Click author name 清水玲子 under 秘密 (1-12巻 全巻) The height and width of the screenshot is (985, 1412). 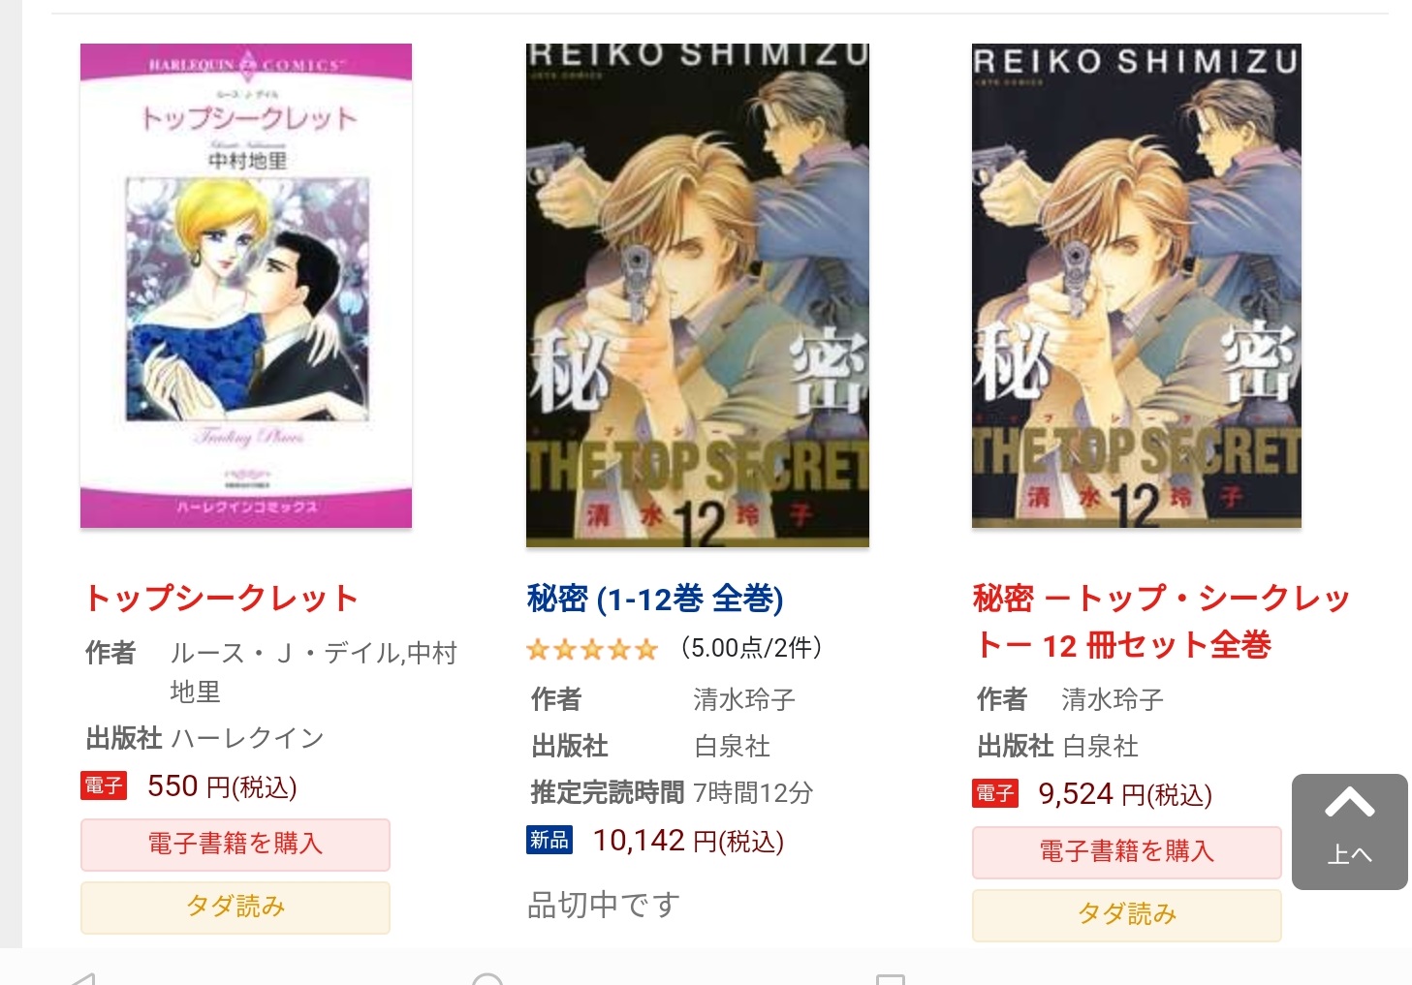(x=744, y=699)
